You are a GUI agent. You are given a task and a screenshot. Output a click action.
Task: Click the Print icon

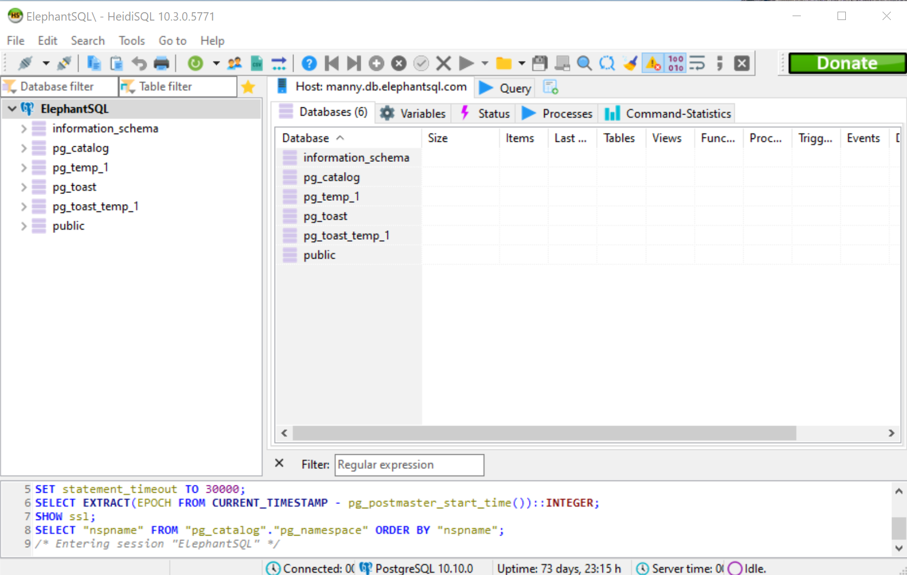(x=161, y=63)
